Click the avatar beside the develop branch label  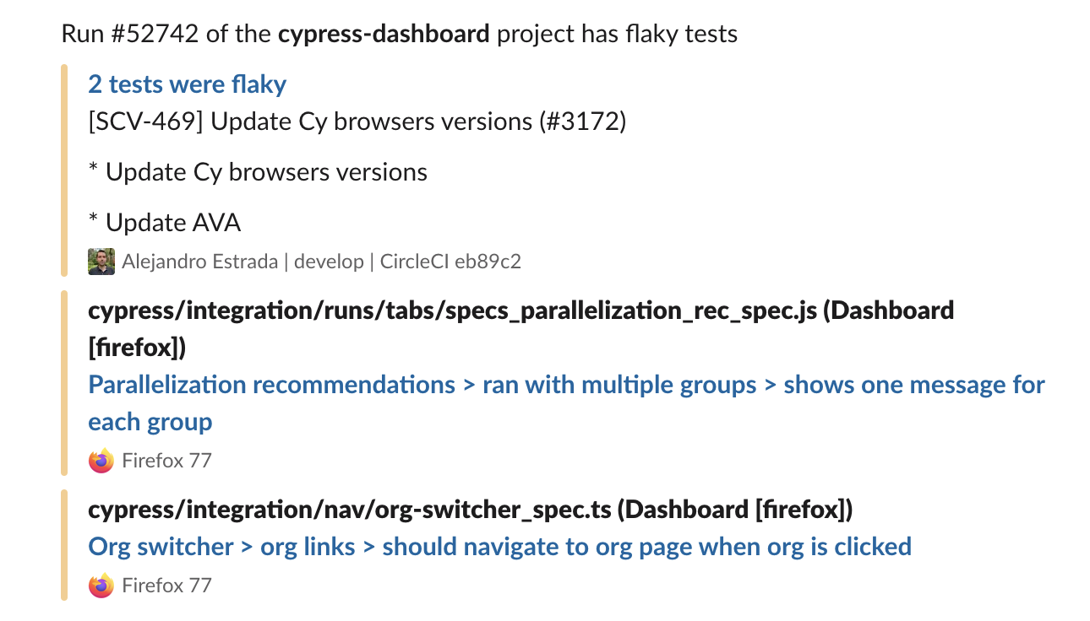pos(101,261)
